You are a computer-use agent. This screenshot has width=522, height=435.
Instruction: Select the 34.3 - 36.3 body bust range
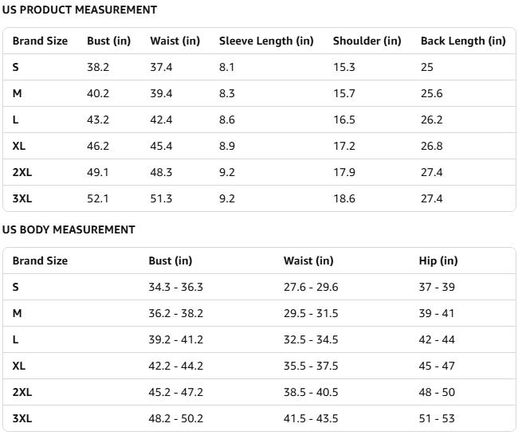pyautogui.click(x=175, y=287)
